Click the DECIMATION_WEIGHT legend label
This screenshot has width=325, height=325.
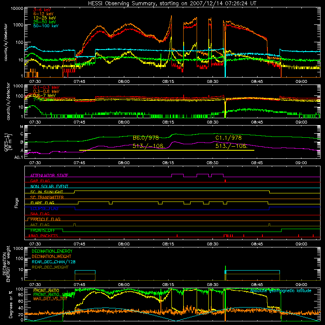click(52, 257)
